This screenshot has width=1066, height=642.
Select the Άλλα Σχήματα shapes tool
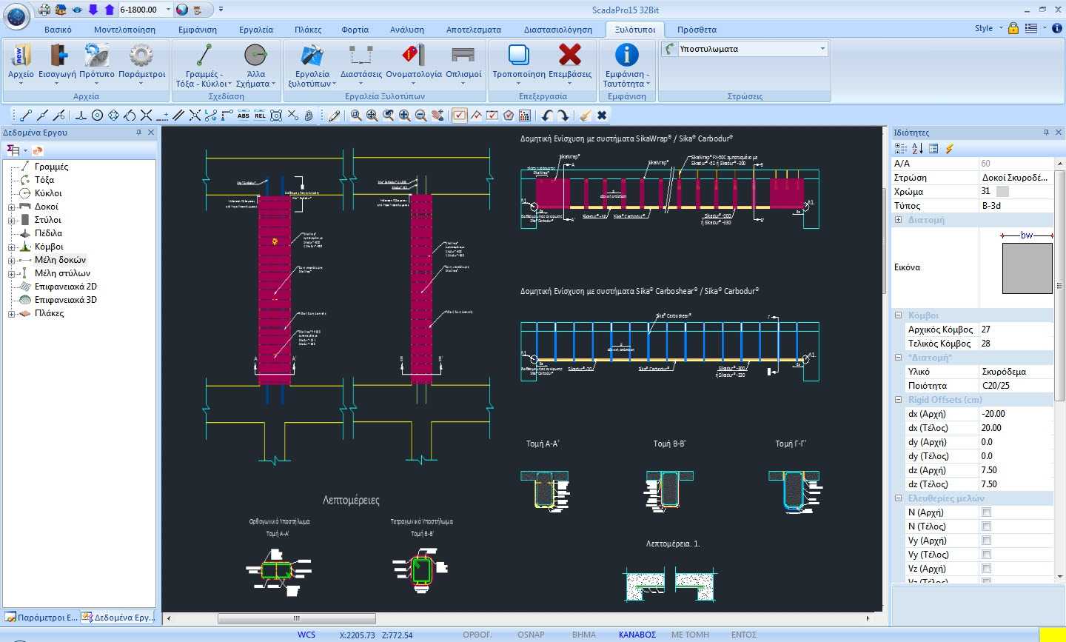255,65
